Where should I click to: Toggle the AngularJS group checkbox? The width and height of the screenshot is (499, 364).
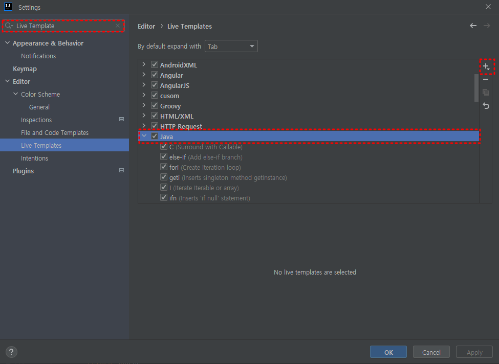[x=155, y=85]
